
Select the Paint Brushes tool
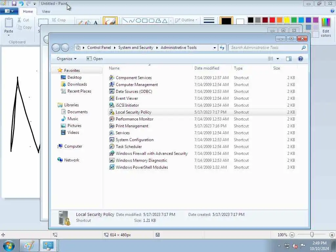[x=110, y=21]
